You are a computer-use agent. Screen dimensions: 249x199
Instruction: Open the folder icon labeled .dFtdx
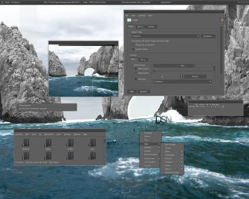71,143
